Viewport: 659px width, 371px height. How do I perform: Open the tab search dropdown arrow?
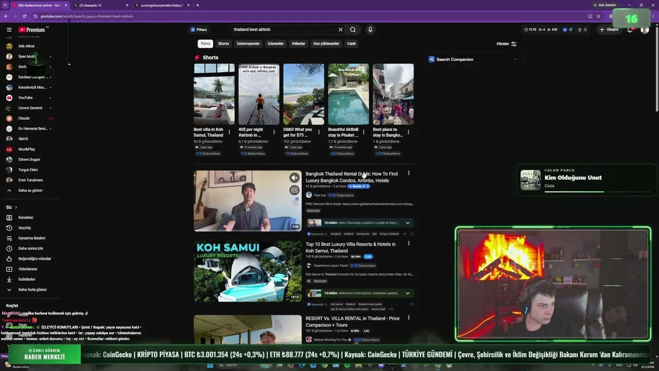click(x=6, y=5)
